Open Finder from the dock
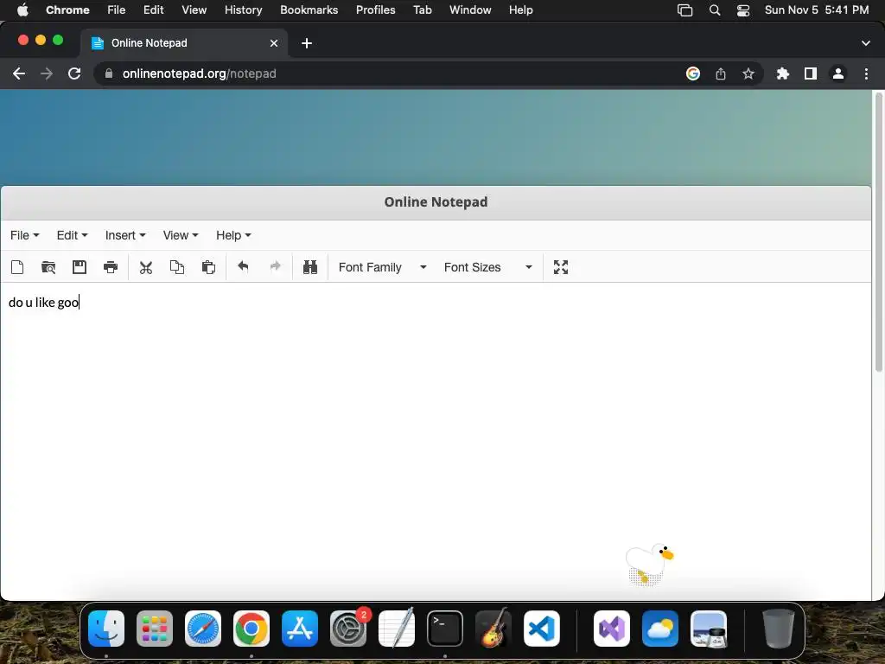 (x=106, y=629)
